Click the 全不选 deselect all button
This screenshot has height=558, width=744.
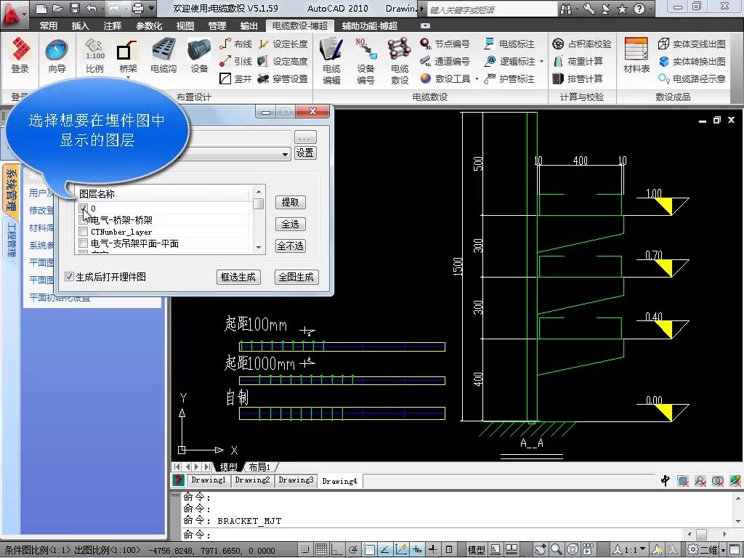pos(291,246)
